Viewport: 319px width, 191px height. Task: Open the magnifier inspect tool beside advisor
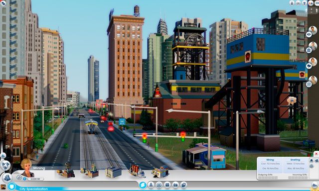coord(19,178)
